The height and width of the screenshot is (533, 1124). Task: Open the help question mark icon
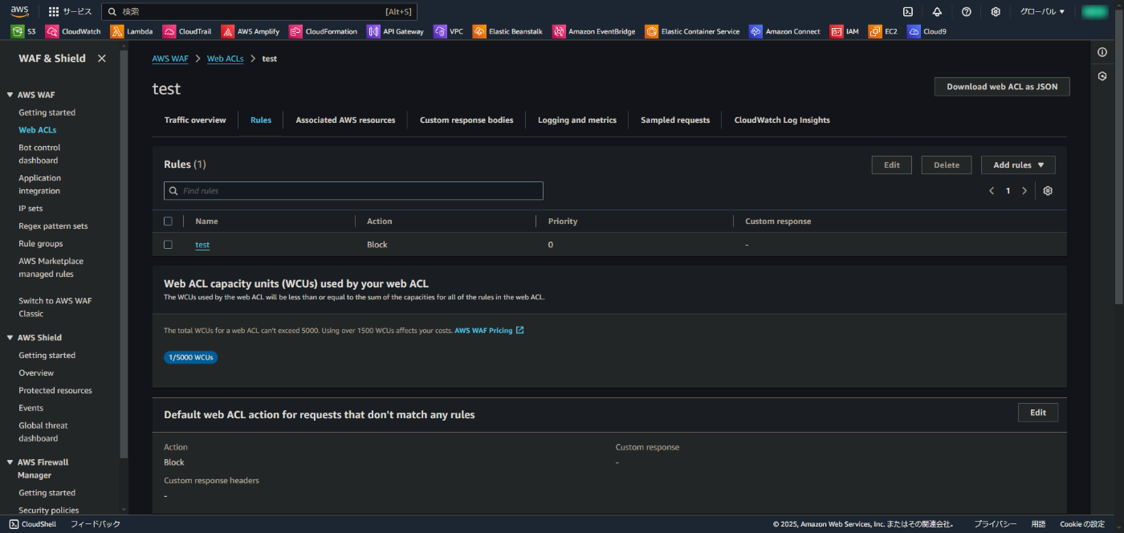coord(967,11)
